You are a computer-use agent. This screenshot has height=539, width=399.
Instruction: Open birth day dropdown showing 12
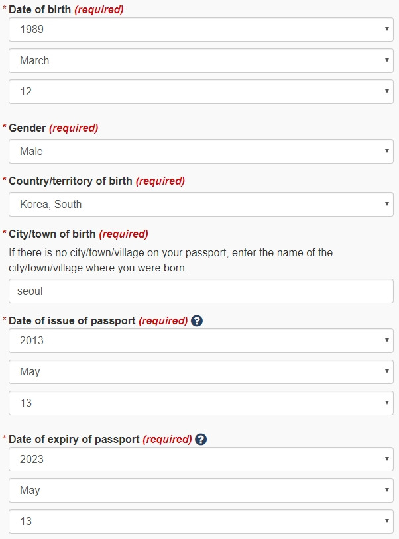point(201,92)
